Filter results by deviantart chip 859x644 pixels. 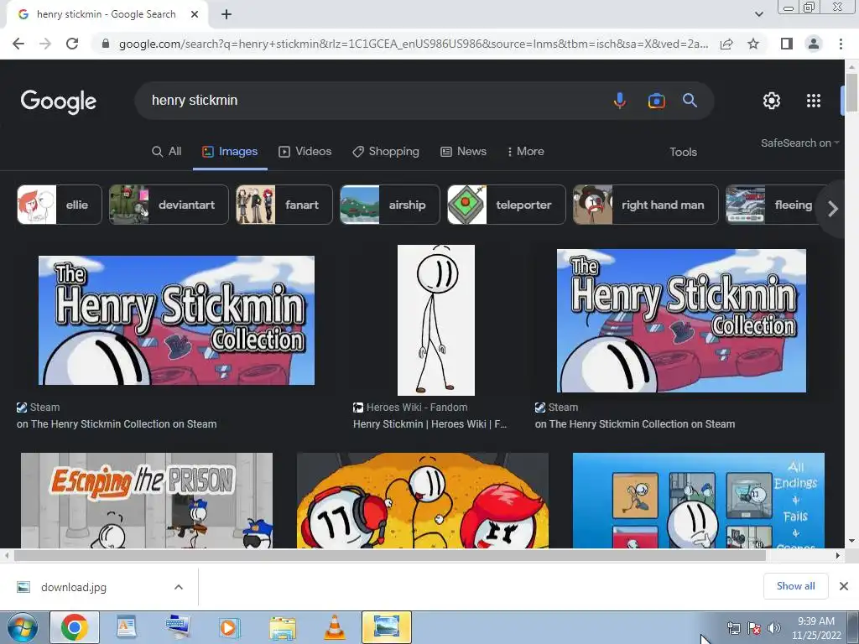click(169, 205)
